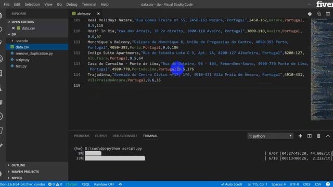
Task: Split the terminal pane
Action: (x=310, y=136)
